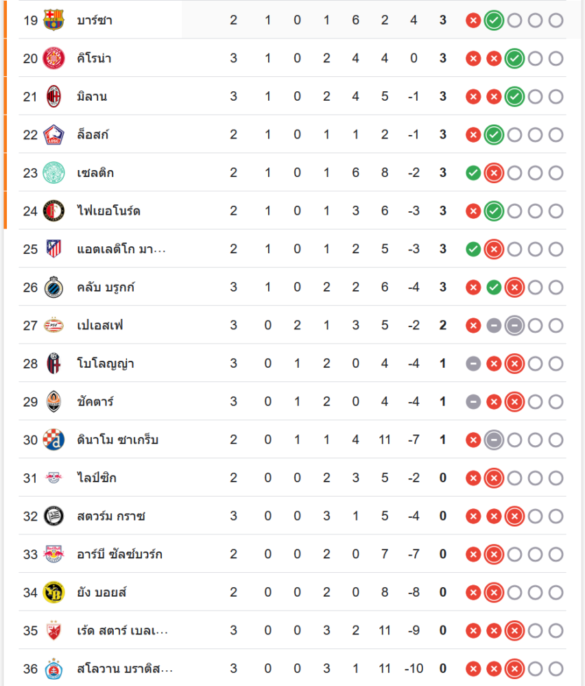585x686 pixels.
Task: Click the Club Brugge crest icon
Action: pyautogui.click(x=53, y=287)
